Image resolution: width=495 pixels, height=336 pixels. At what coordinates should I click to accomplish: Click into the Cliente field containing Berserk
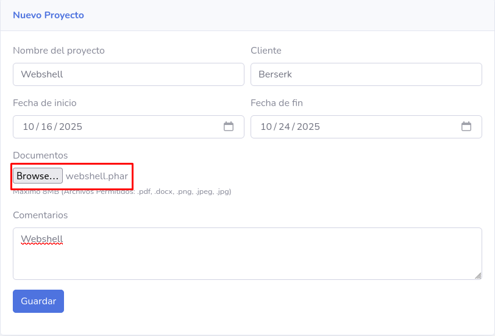coord(366,74)
